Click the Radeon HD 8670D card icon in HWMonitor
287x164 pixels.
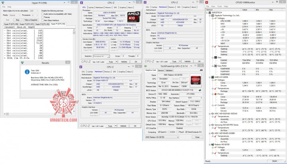(x=212, y=144)
